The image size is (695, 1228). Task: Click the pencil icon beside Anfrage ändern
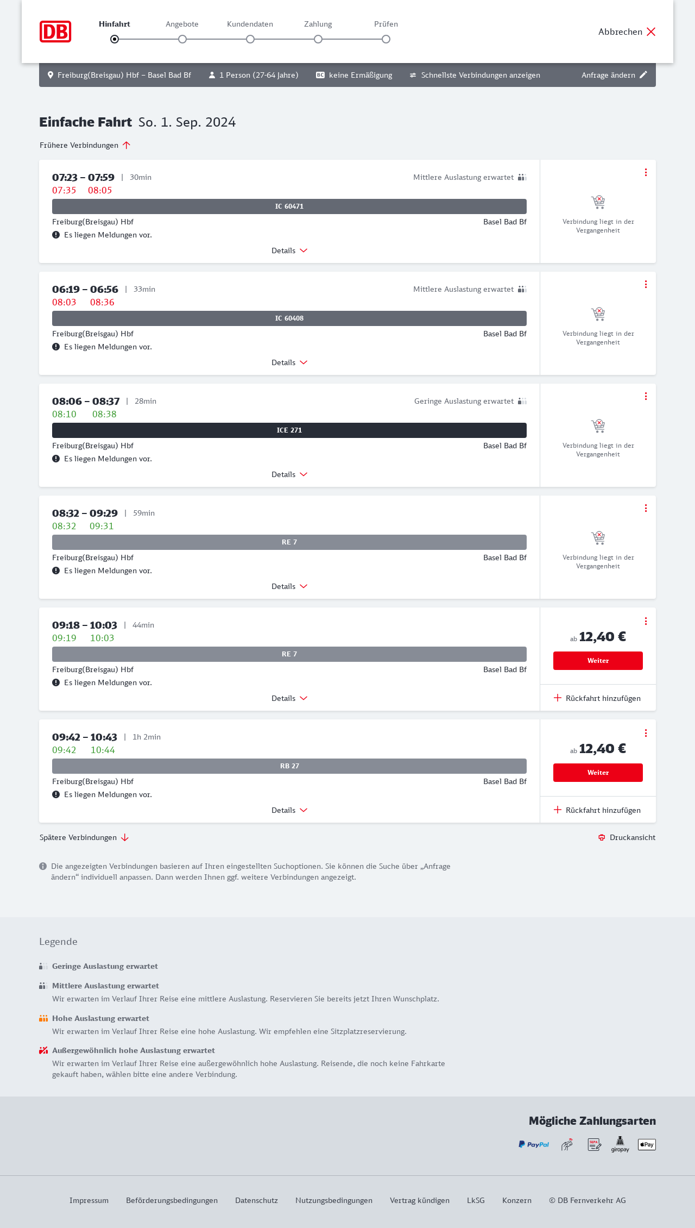click(643, 75)
